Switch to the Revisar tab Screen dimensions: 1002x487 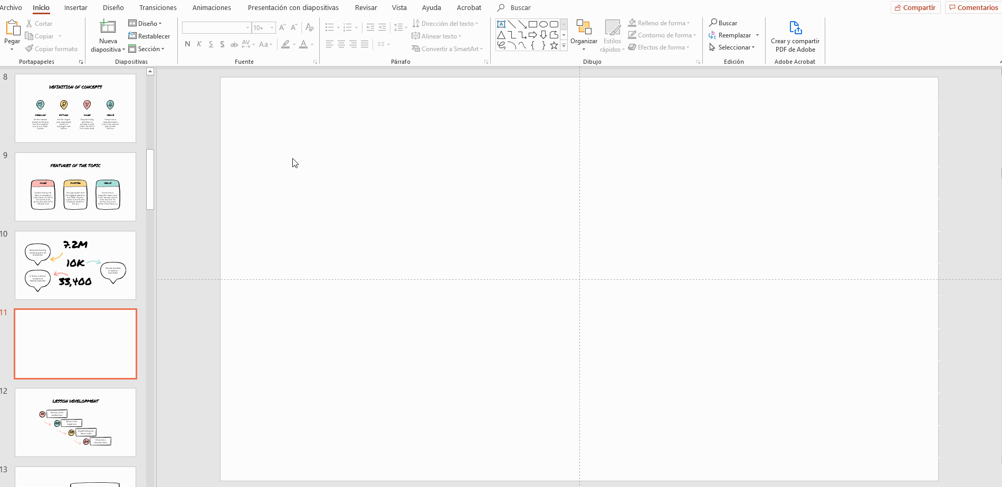(x=366, y=8)
